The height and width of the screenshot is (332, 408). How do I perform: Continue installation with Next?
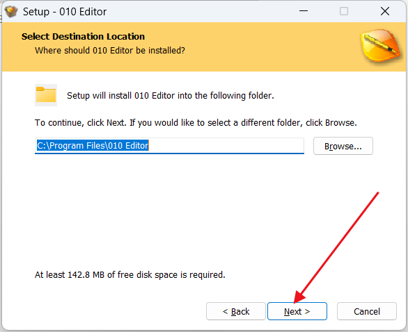[297, 311]
